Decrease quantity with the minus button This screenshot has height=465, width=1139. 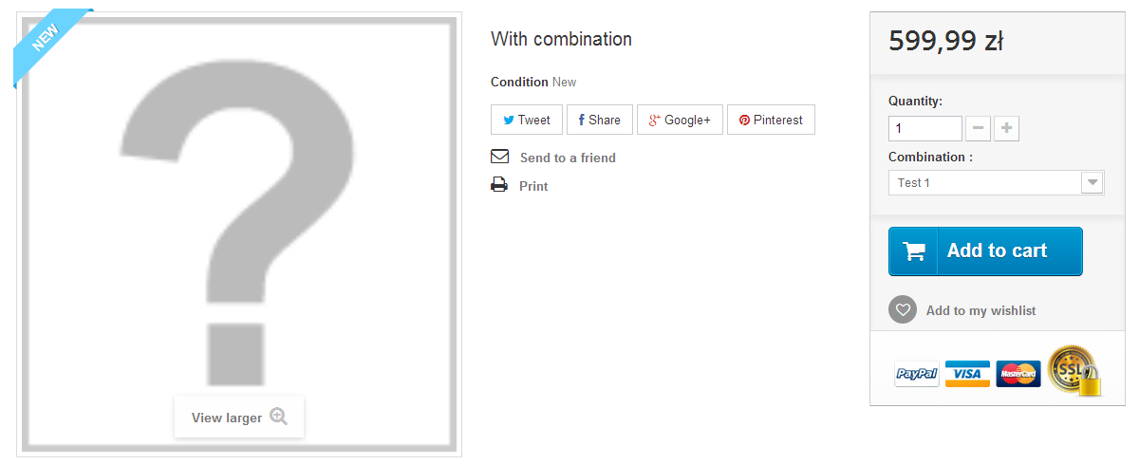(979, 128)
